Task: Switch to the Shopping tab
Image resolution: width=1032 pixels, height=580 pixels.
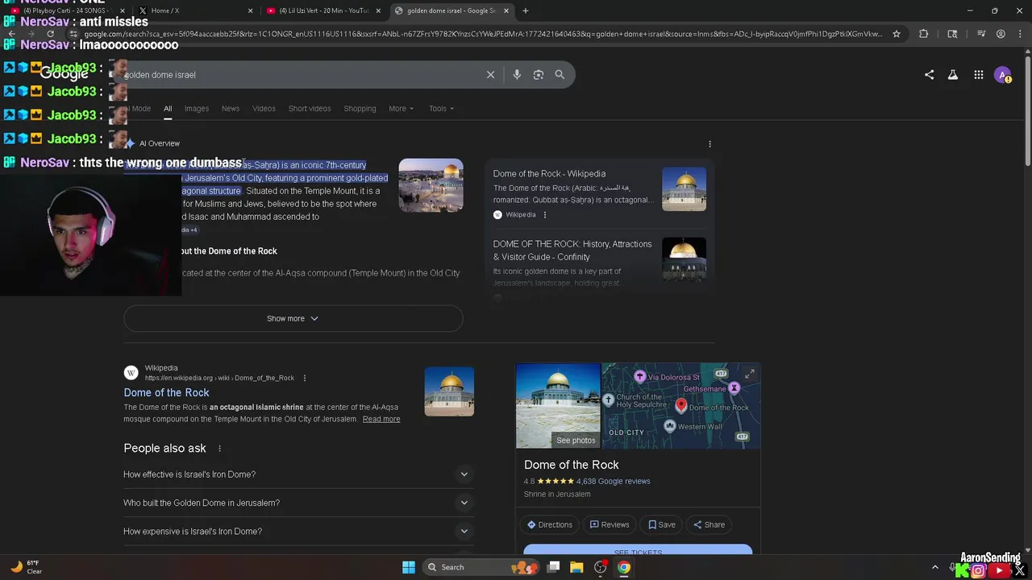Action: tap(360, 109)
